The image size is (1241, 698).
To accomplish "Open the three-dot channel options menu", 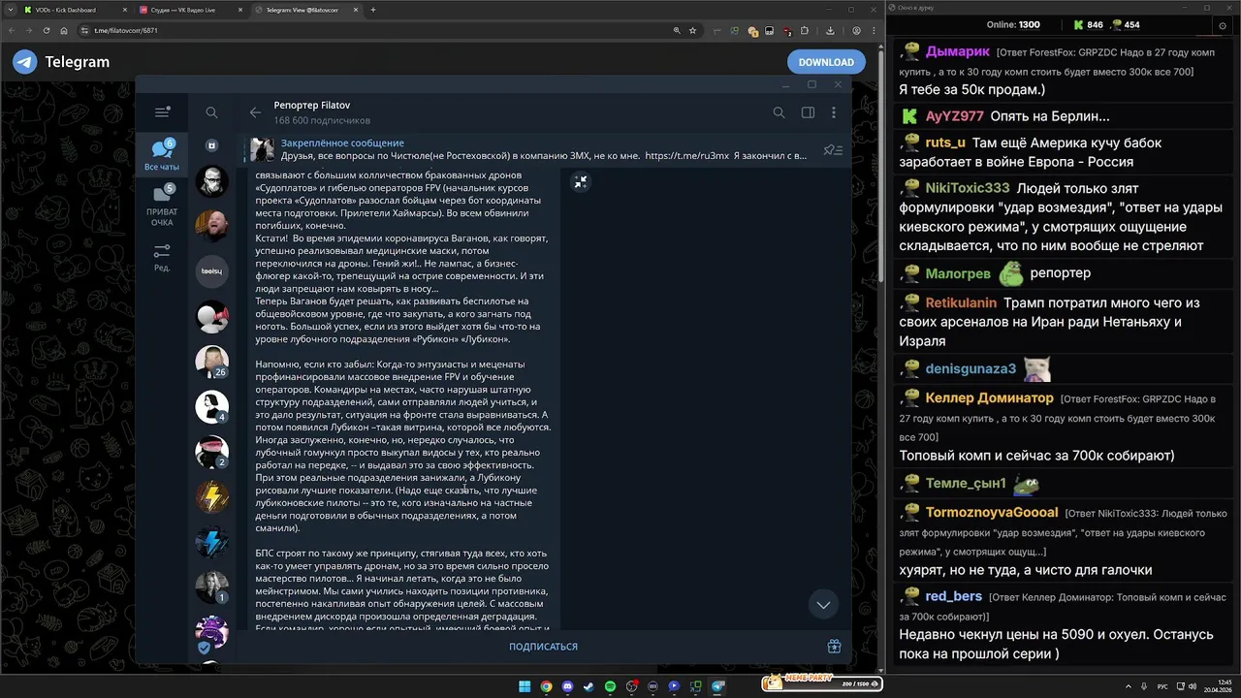I will (834, 112).
